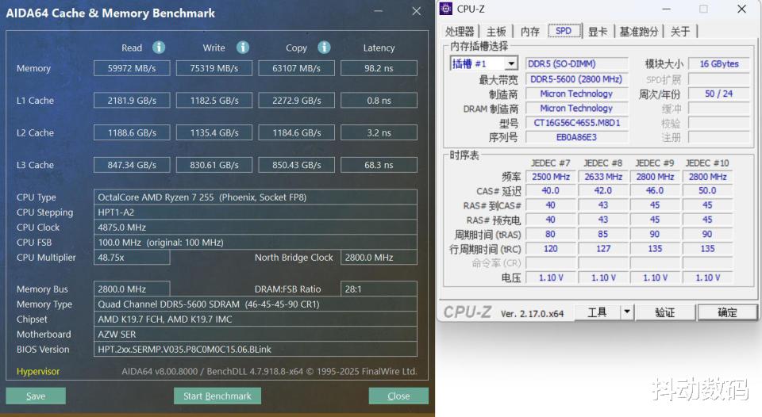
Task: Click the CPU Clock value 4875.0 MHz
Action: point(255,228)
